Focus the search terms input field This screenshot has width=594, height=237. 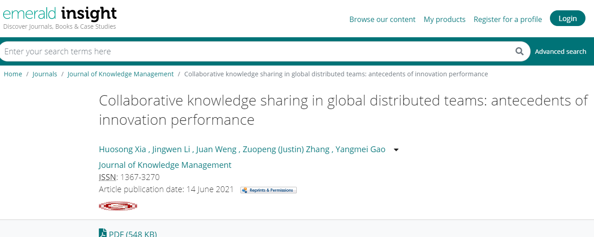tap(256, 52)
